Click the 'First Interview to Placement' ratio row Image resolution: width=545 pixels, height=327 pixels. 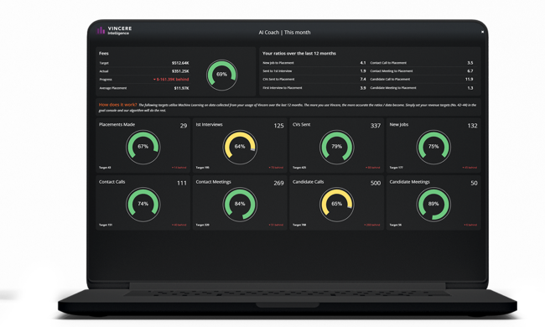coord(314,88)
